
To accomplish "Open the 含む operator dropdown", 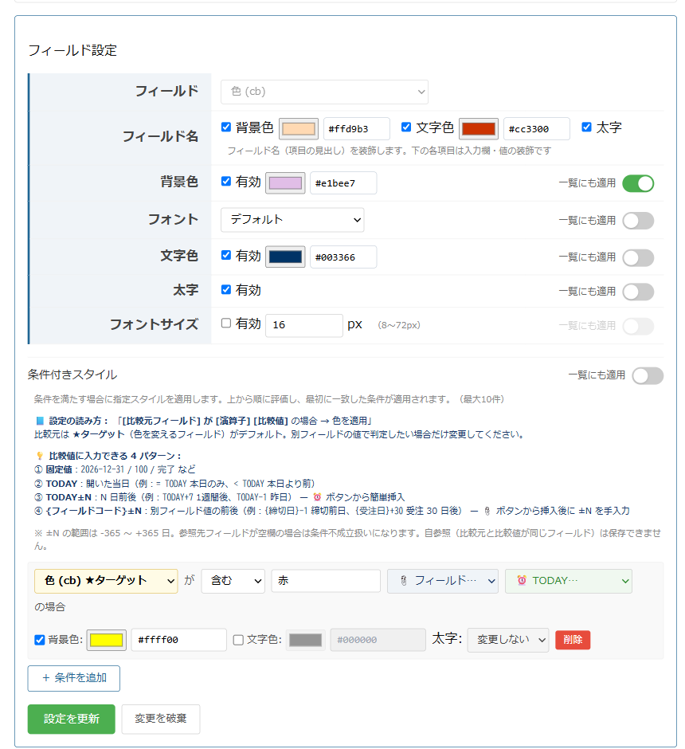I will tap(233, 581).
